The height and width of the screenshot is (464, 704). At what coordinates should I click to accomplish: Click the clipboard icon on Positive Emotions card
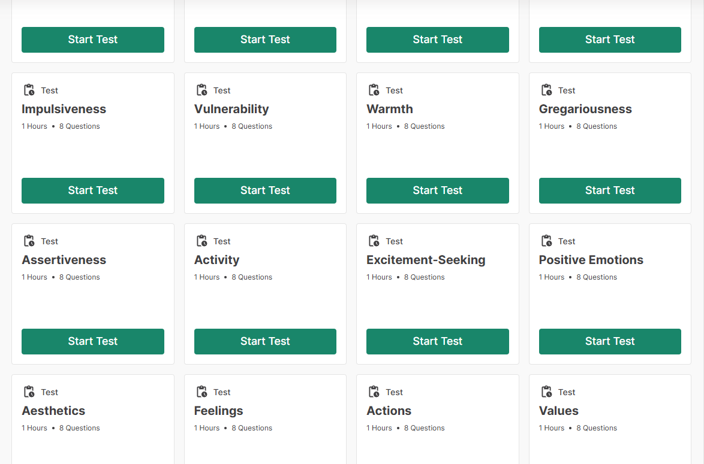point(546,241)
